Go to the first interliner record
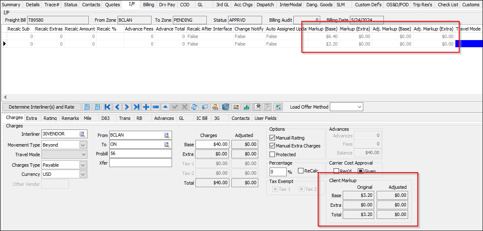The image size is (483, 231). click(x=107, y=107)
